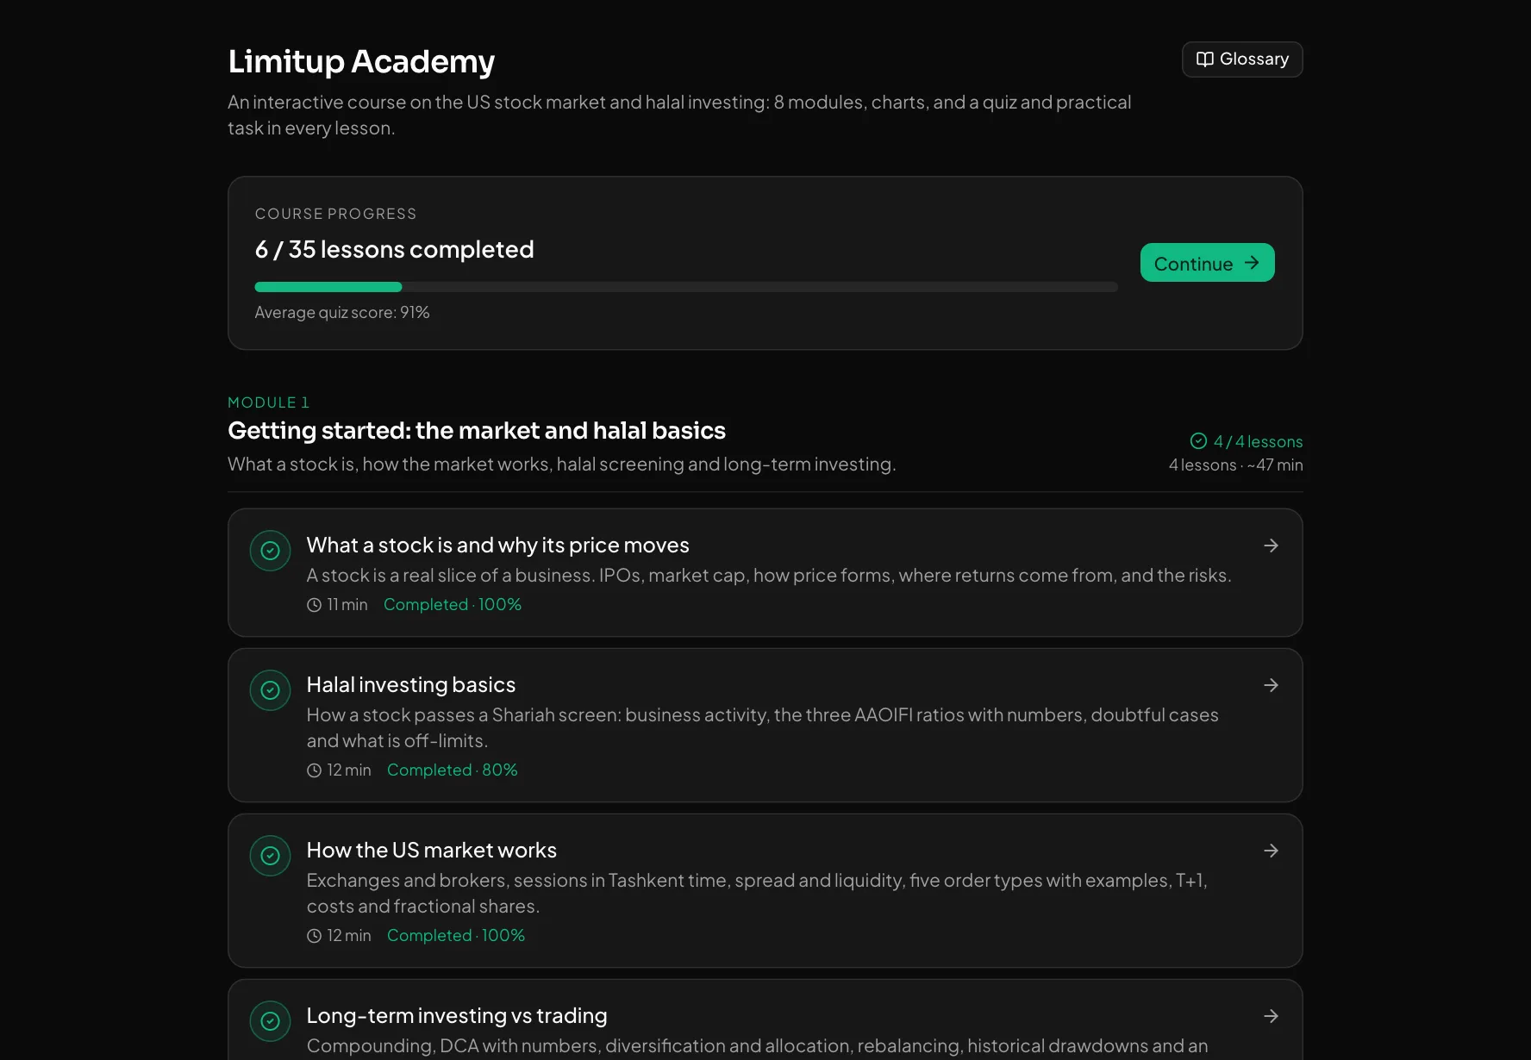1531x1060 pixels.
Task: Open lesson 'Long-term investing vs trading'
Action: (x=765, y=1020)
